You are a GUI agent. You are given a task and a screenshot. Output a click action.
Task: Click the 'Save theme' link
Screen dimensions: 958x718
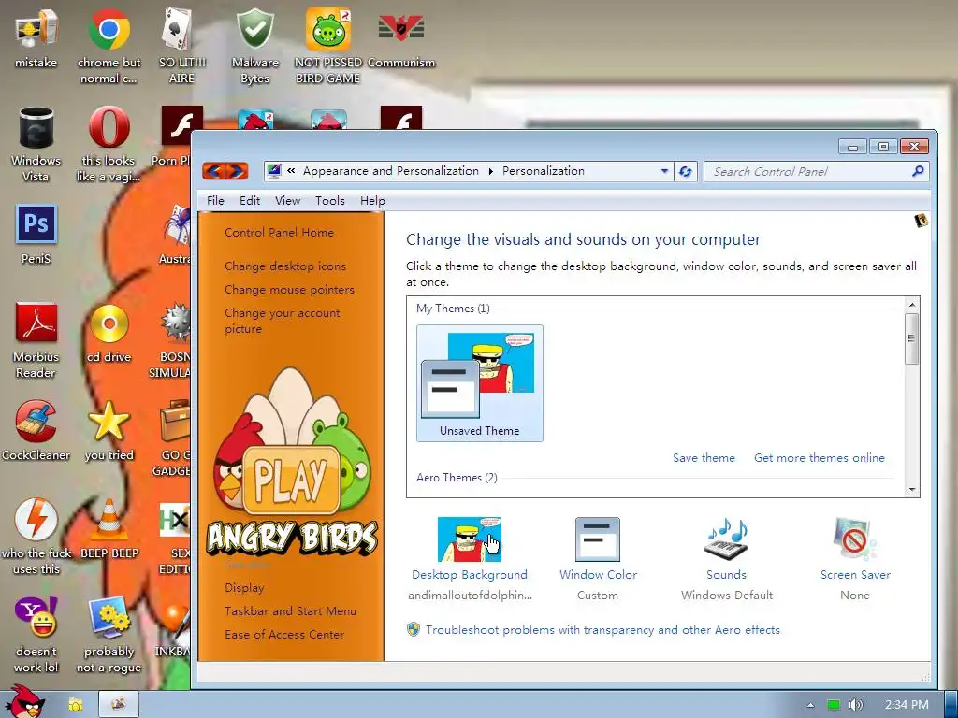click(704, 458)
